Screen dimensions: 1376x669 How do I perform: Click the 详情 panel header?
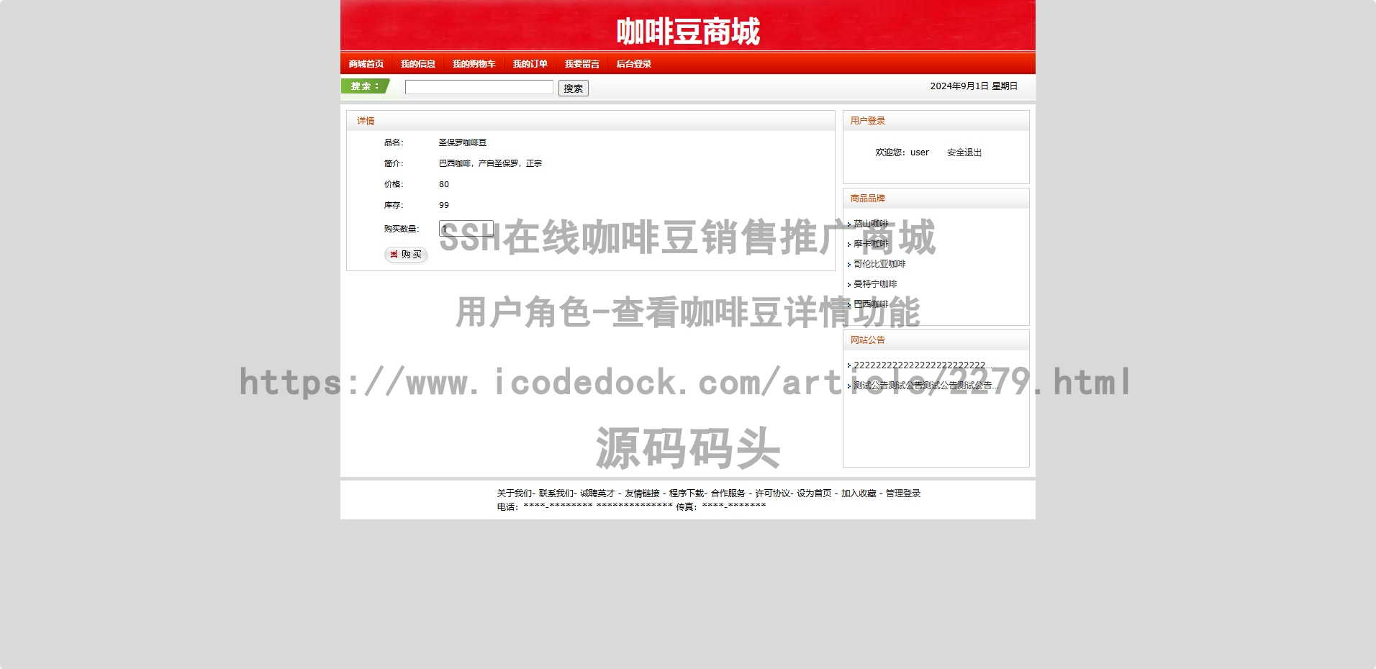click(591, 121)
